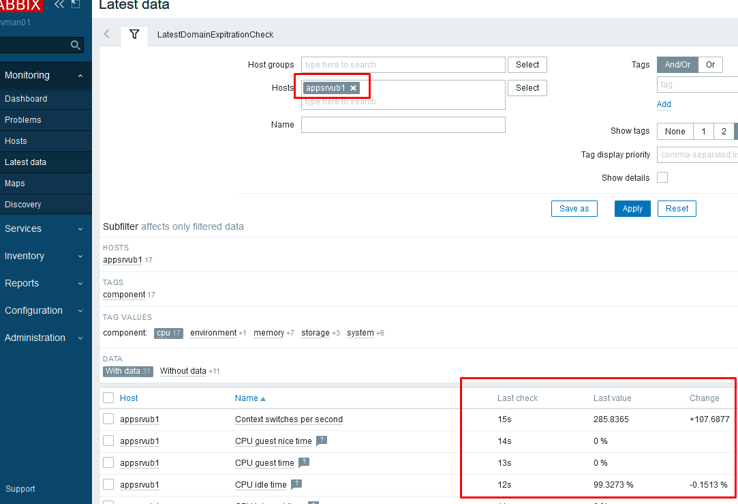738x504 pixels.
Task: Open the filter panel funnel icon
Action: click(x=134, y=34)
